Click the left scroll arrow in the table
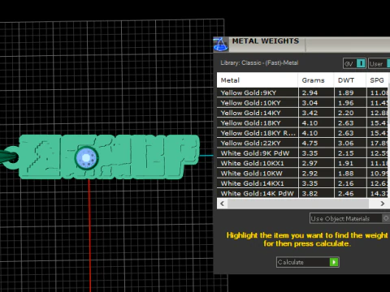The height and width of the screenshot is (292, 390). pos(222,204)
